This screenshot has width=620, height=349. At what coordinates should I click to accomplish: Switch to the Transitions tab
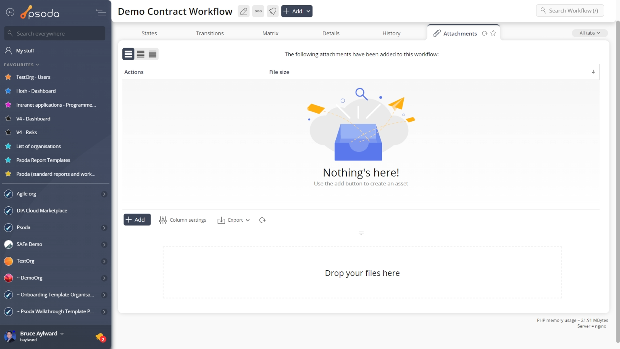coord(209,33)
